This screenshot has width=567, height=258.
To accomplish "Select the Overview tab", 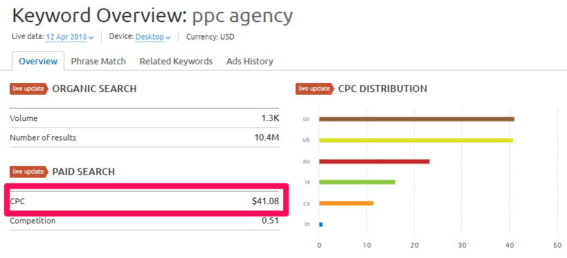I will (x=38, y=61).
